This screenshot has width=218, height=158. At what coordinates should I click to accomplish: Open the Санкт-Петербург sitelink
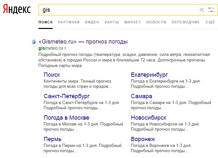[x=67, y=96]
